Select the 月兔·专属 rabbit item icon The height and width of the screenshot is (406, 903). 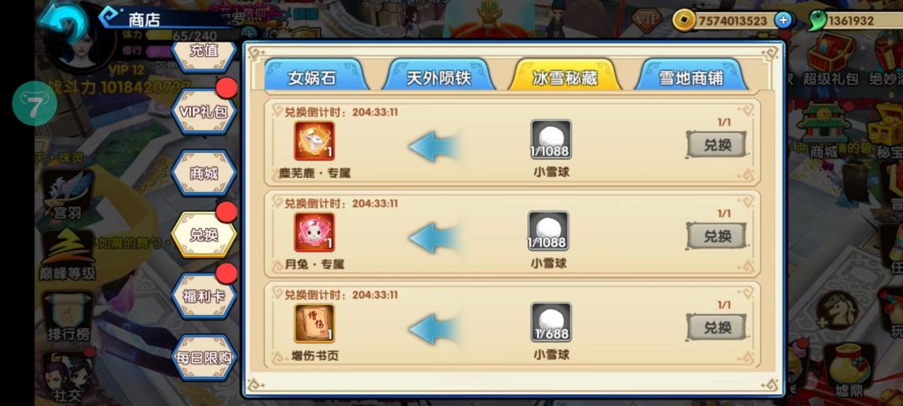pyautogui.click(x=314, y=232)
